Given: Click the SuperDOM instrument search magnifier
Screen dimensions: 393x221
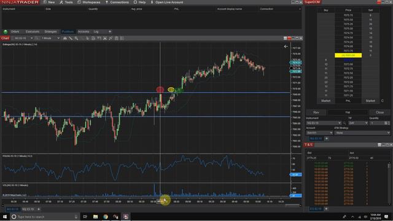Looking at the screenshot, I should pos(344,123).
